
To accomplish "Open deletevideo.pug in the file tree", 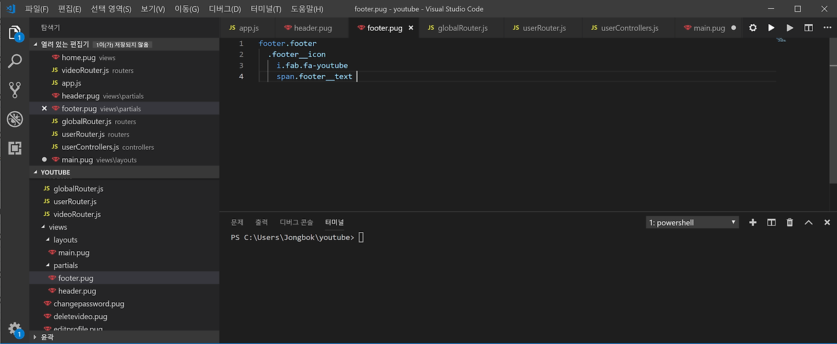I will pos(124,317).
